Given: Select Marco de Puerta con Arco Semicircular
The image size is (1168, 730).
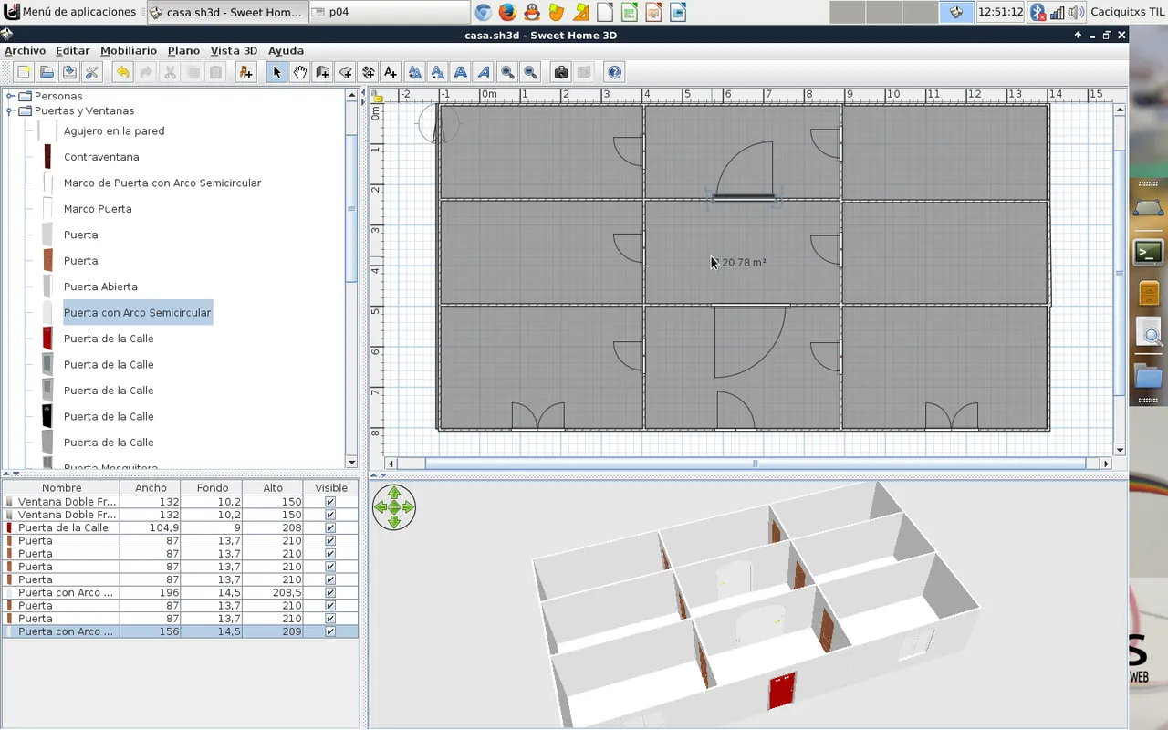Looking at the screenshot, I should pyautogui.click(x=162, y=182).
